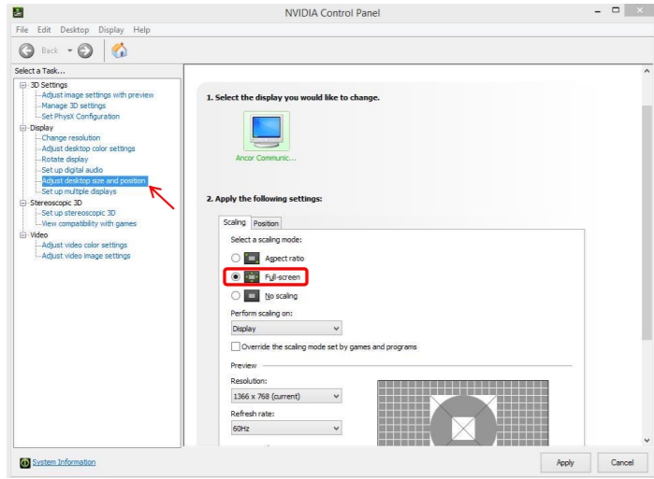Open Manage 3D settings
This screenshot has height=479, width=654.
pyautogui.click(x=73, y=106)
